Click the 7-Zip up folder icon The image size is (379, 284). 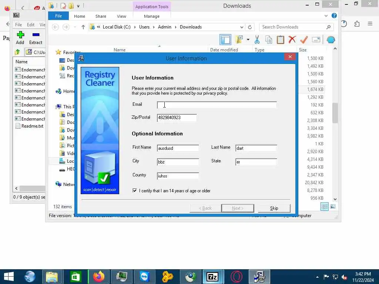17,52
